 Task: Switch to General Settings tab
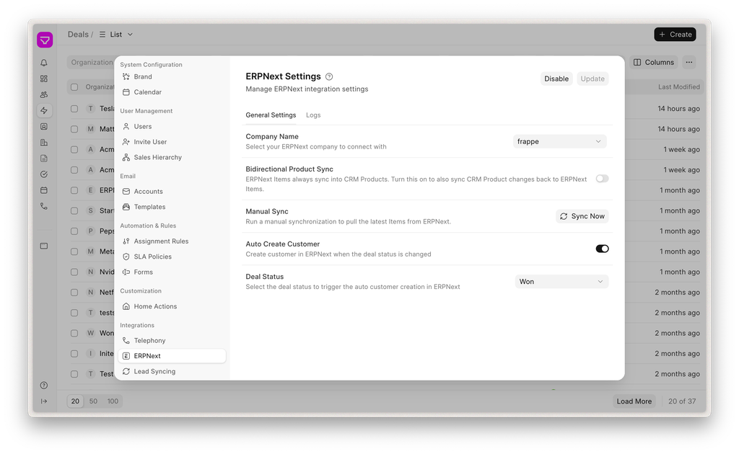[x=271, y=115]
